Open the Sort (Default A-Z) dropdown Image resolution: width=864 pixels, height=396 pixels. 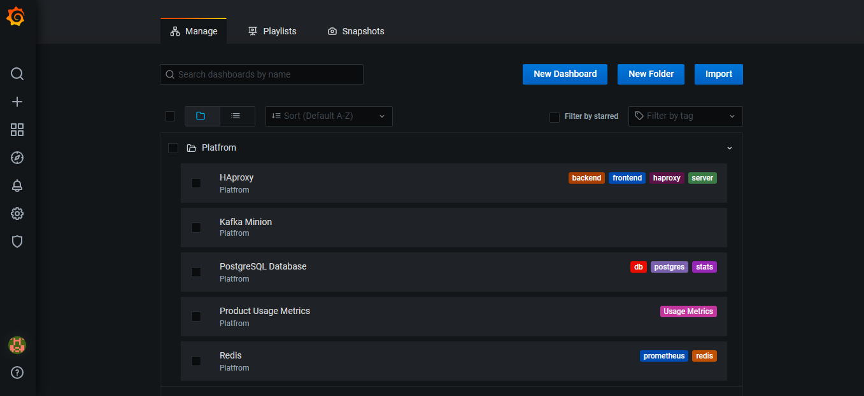pyautogui.click(x=329, y=116)
